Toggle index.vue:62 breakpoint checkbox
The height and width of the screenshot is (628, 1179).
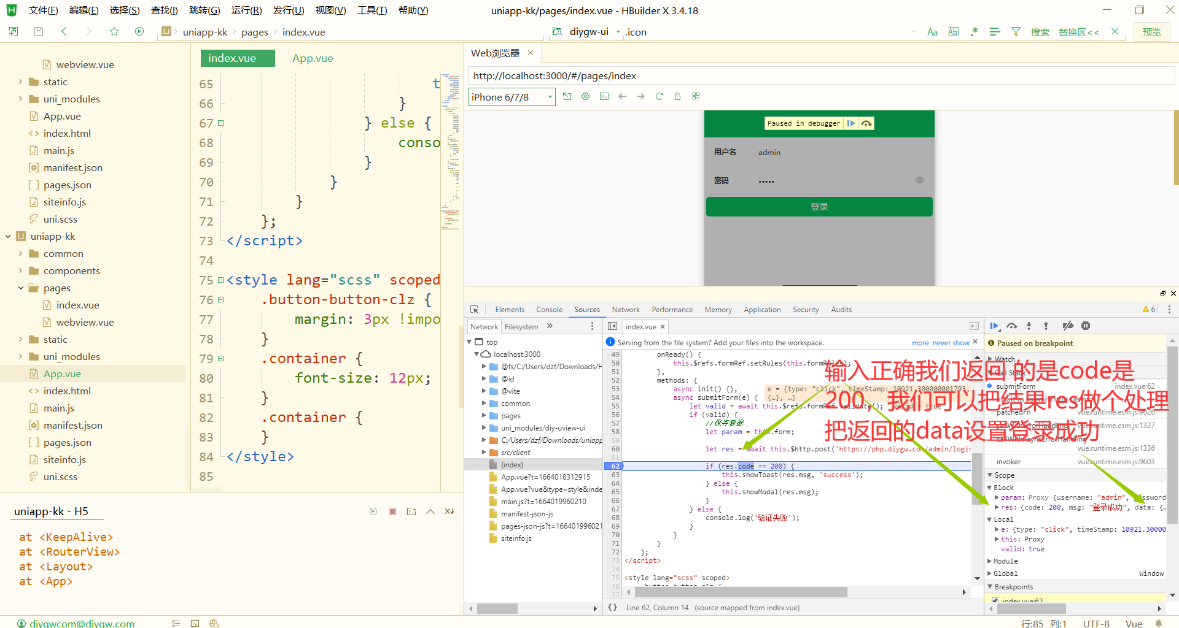[995, 600]
